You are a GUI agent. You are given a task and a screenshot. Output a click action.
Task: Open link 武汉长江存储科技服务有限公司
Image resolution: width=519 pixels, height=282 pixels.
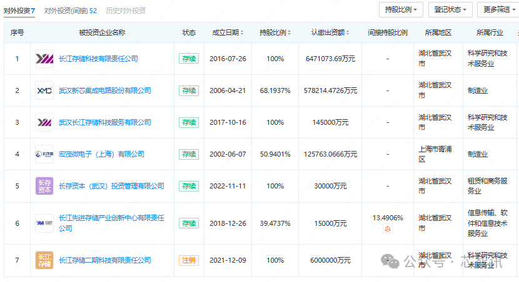point(105,122)
